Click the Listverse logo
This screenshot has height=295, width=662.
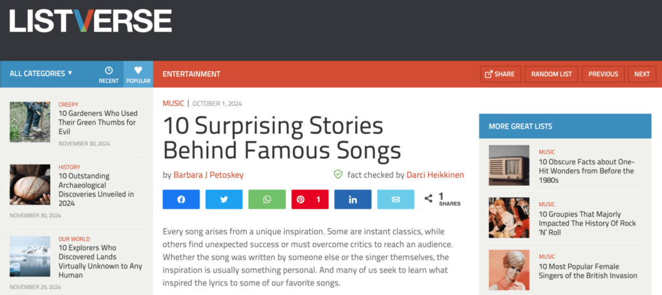pos(91,21)
